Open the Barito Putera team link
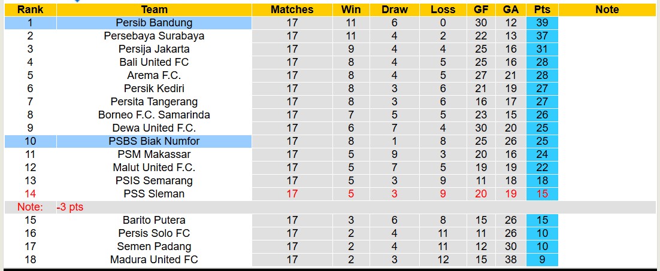Image resolution: width=660 pixels, height=271 pixels. (154, 220)
